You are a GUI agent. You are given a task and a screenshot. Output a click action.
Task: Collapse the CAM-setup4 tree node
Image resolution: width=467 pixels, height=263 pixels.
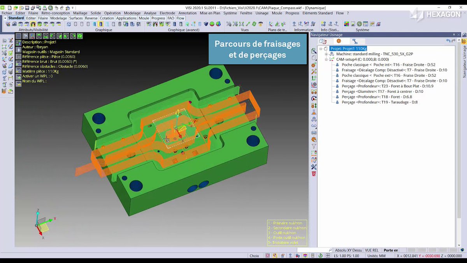tap(326, 59)
